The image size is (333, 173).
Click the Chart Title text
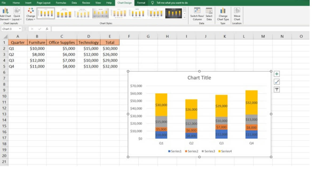pyautogui.click(x=199, y=78)
